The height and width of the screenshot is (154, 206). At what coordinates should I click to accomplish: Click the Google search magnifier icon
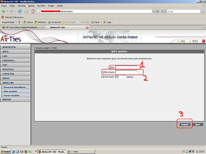[203, 11]
